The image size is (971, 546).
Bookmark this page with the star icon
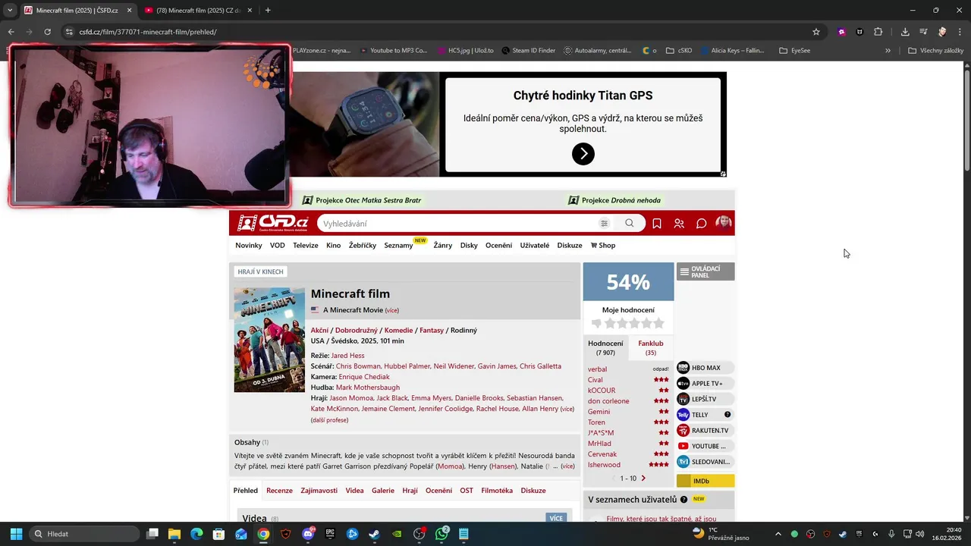pyautogui.click(x=816, y=32)
